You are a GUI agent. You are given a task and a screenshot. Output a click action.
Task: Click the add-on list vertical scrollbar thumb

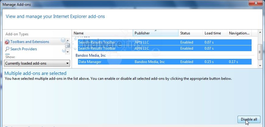point(260,52)
